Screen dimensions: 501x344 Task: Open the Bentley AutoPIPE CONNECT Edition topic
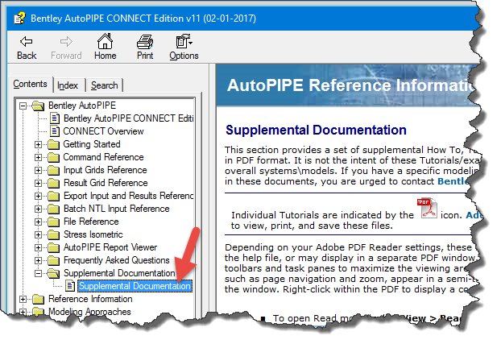point(128,118)
